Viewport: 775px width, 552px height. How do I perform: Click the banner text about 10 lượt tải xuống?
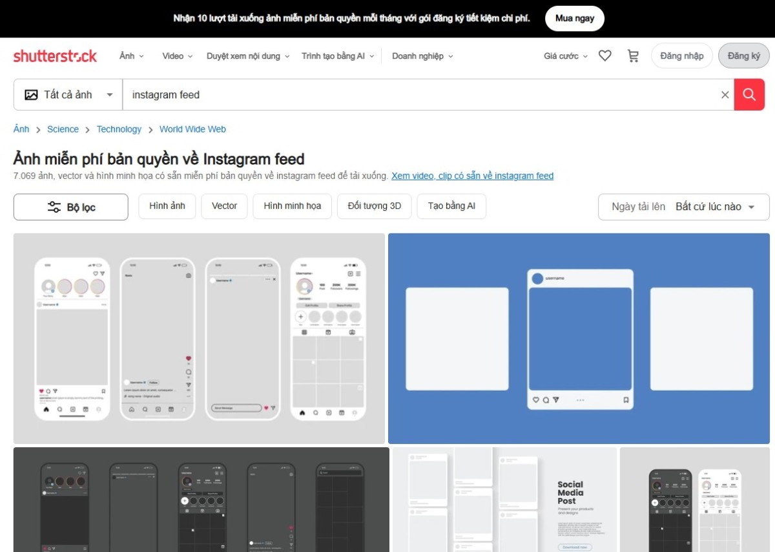[x=351, y=18]
